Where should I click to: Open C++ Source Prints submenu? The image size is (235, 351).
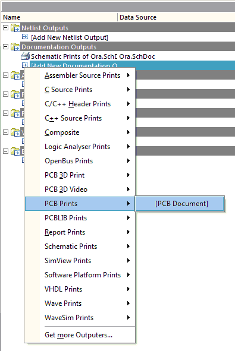click(x=80, y=118)
